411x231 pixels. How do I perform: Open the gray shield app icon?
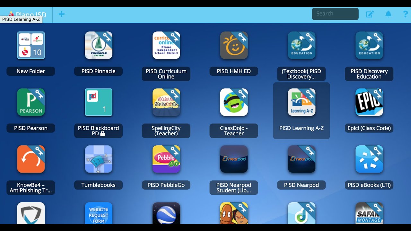click(x=31, y=213)
